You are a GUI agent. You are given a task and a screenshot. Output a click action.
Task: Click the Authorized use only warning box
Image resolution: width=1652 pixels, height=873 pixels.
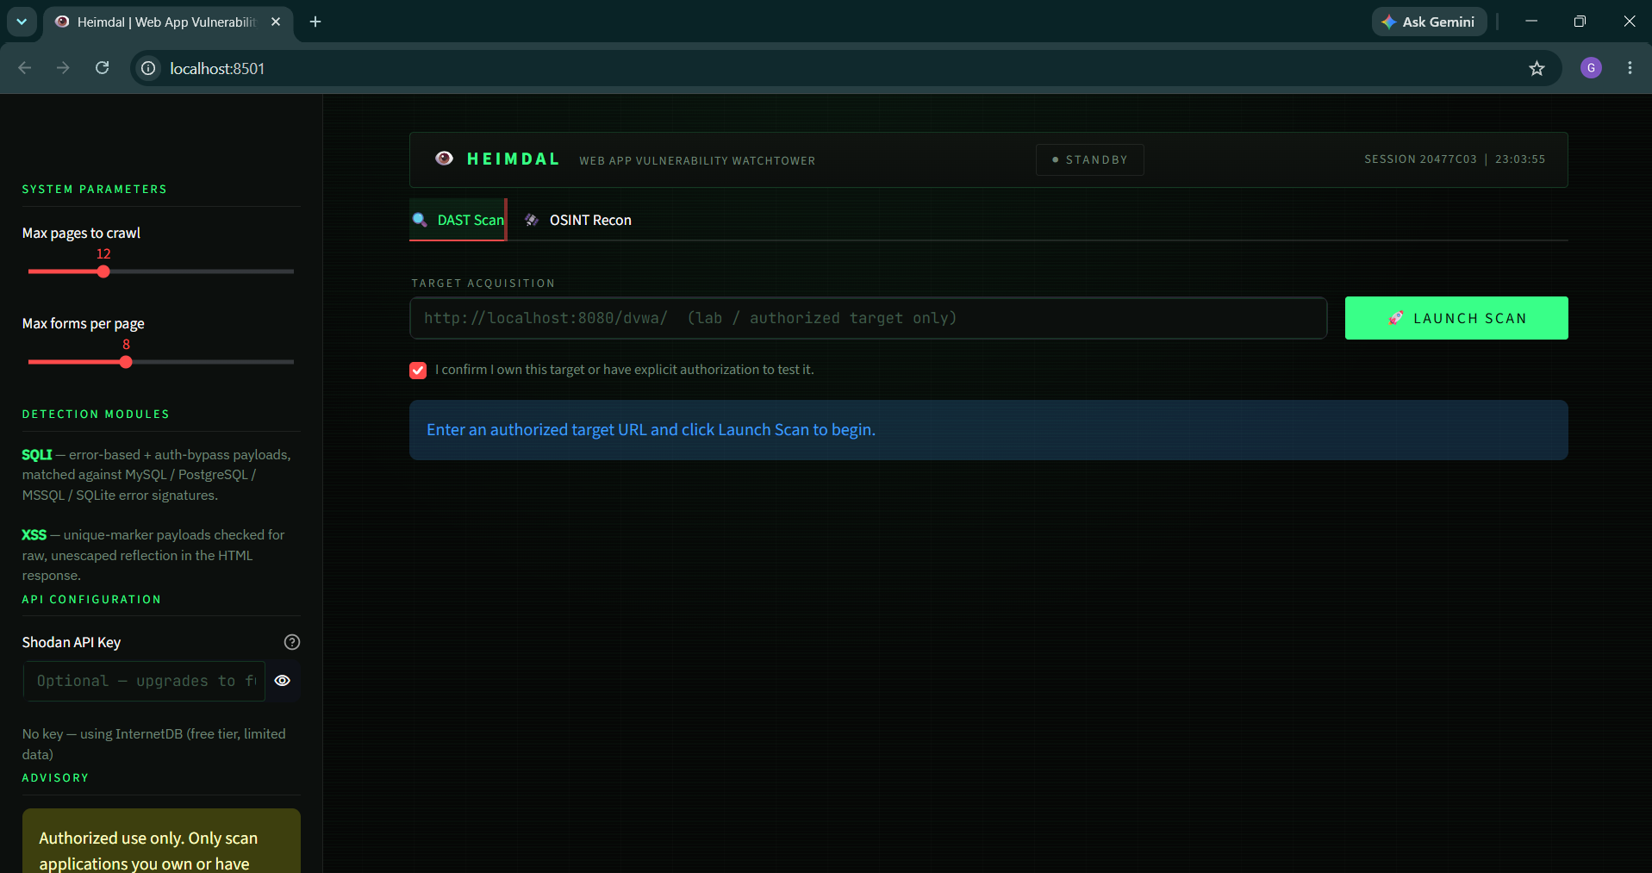pyautogui.click(x=161, y=841)
